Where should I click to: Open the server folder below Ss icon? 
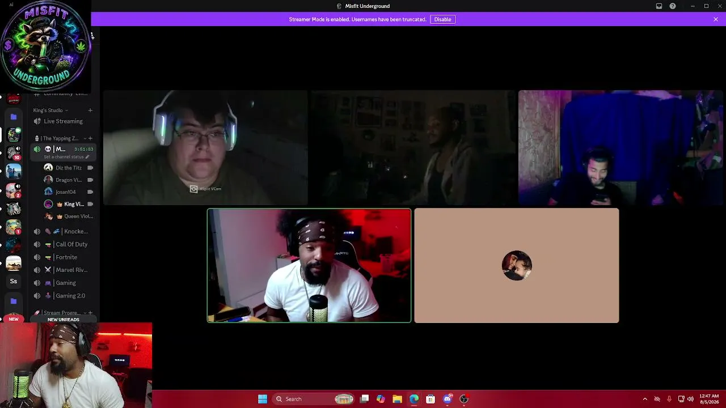pos(14,301)
